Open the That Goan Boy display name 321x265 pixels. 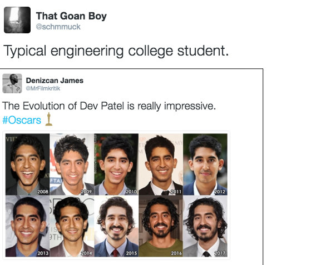pyautogui.click(x=71, y=16)
